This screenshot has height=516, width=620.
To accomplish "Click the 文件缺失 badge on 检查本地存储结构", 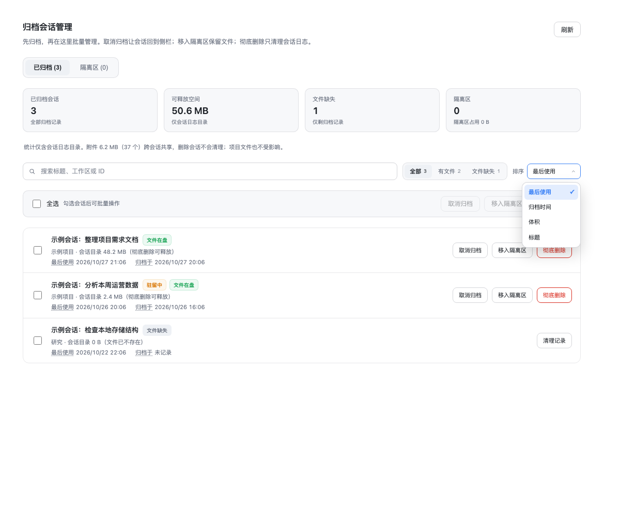I will (x=157, y=330).
